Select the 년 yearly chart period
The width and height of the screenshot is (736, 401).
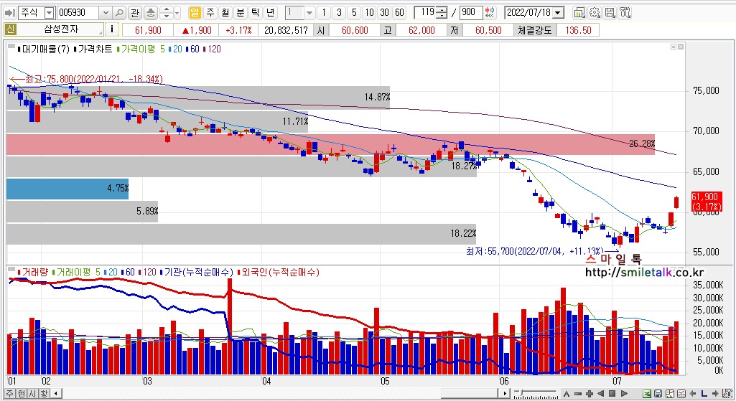tap(271, 13)
